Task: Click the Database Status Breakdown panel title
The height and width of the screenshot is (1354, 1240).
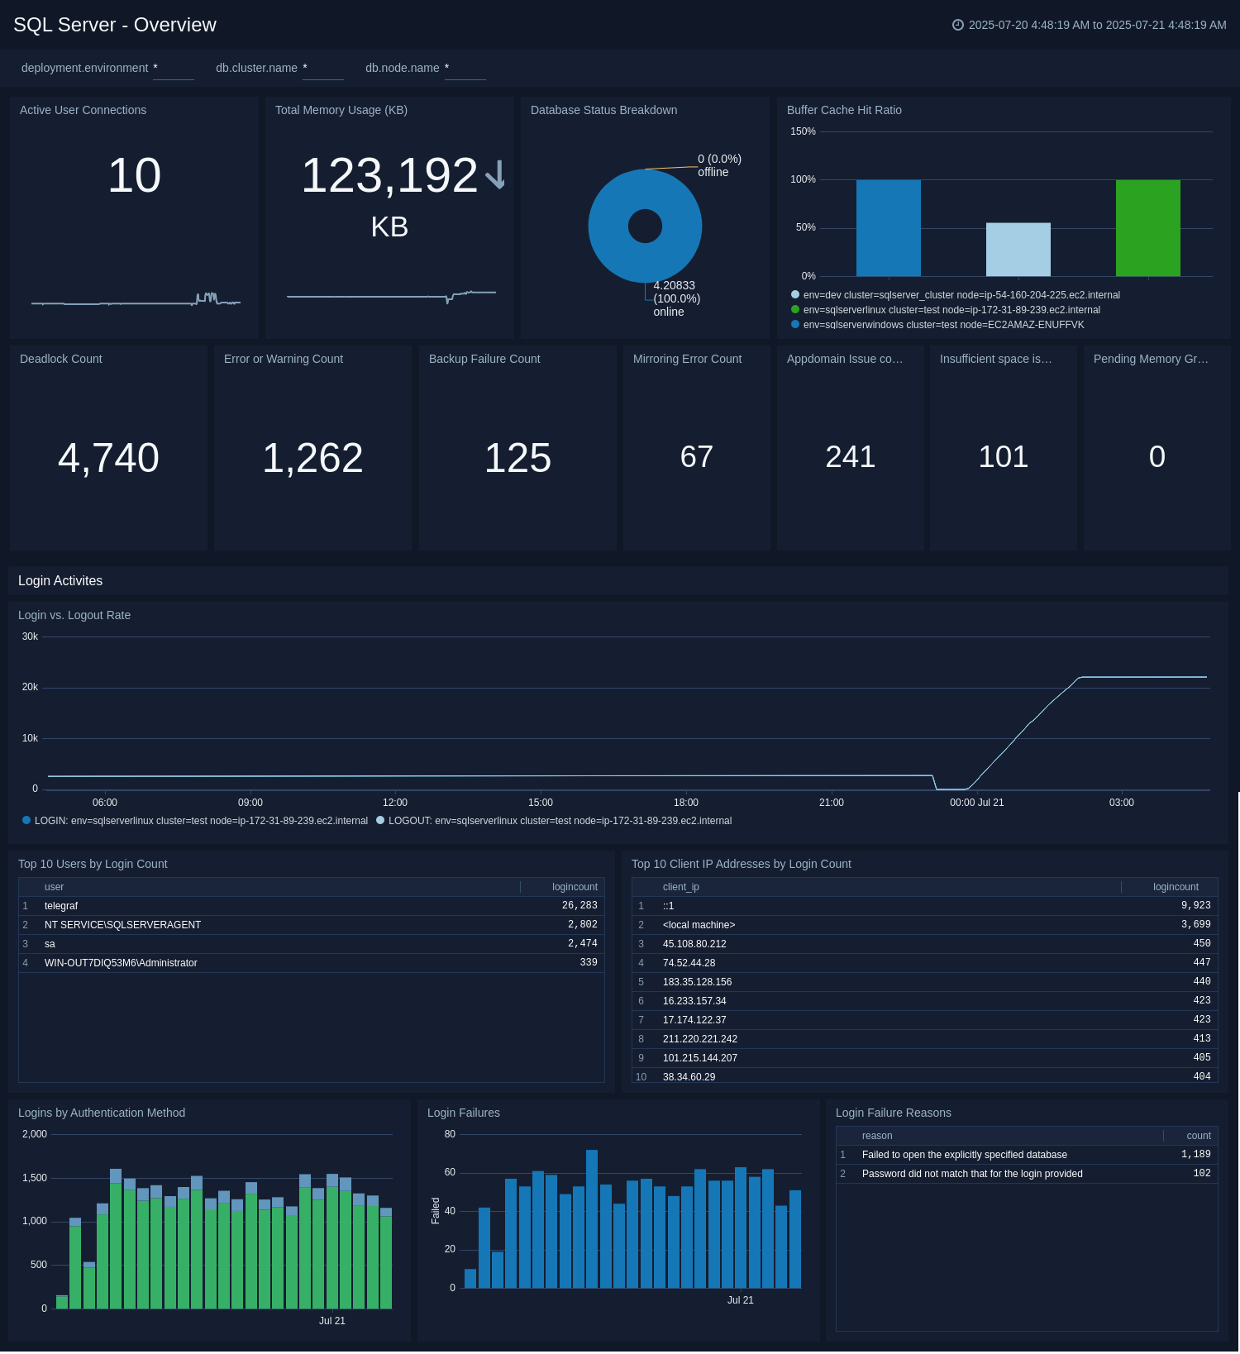Action: [603, 110]
